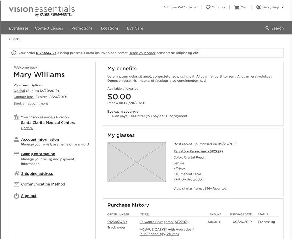Click the person icon for Account information
293x239 pixels.
pos(16,139)
